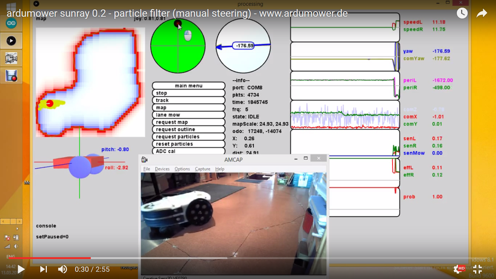Open the webcam capture taskbar icon
This screenshot has width=496, height=279.
(x=11, y=58)
